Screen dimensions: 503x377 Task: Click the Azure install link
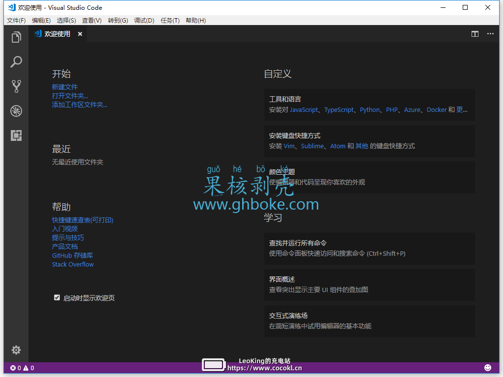[412, 109]
